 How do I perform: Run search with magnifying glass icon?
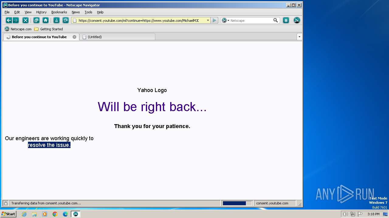(276, 20)
